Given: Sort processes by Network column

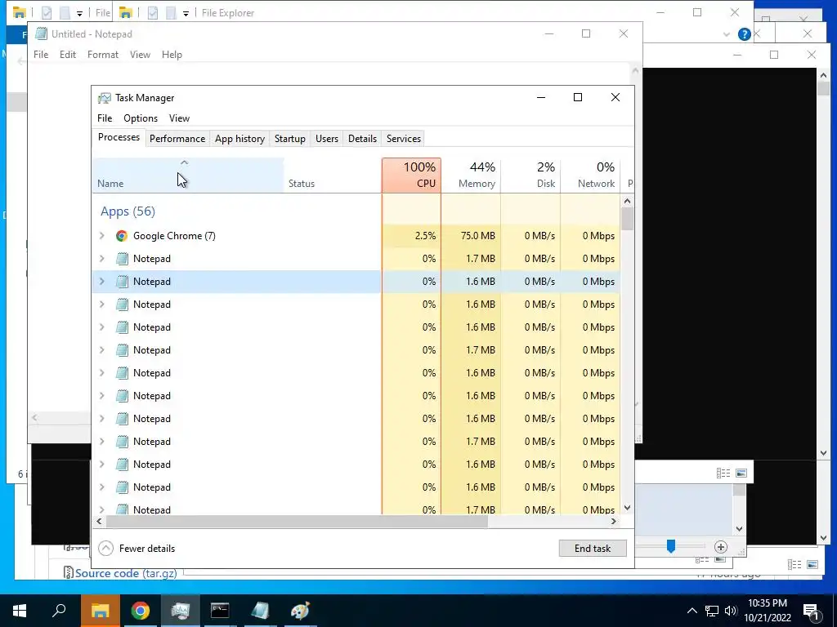Looking at the screenshot, I should pos(590,175).
